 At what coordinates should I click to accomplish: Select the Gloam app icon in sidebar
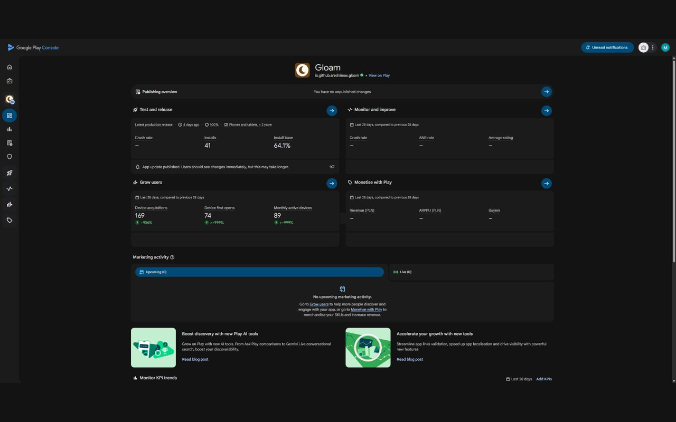(10, 99)
